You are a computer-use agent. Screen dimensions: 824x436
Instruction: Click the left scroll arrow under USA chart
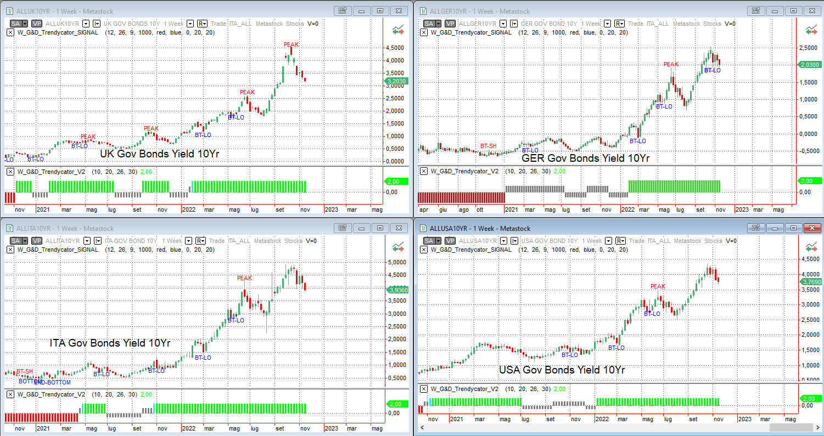[x=422, y=427]
